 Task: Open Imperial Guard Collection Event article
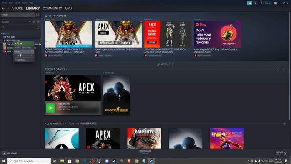click(x=118, y=34)
